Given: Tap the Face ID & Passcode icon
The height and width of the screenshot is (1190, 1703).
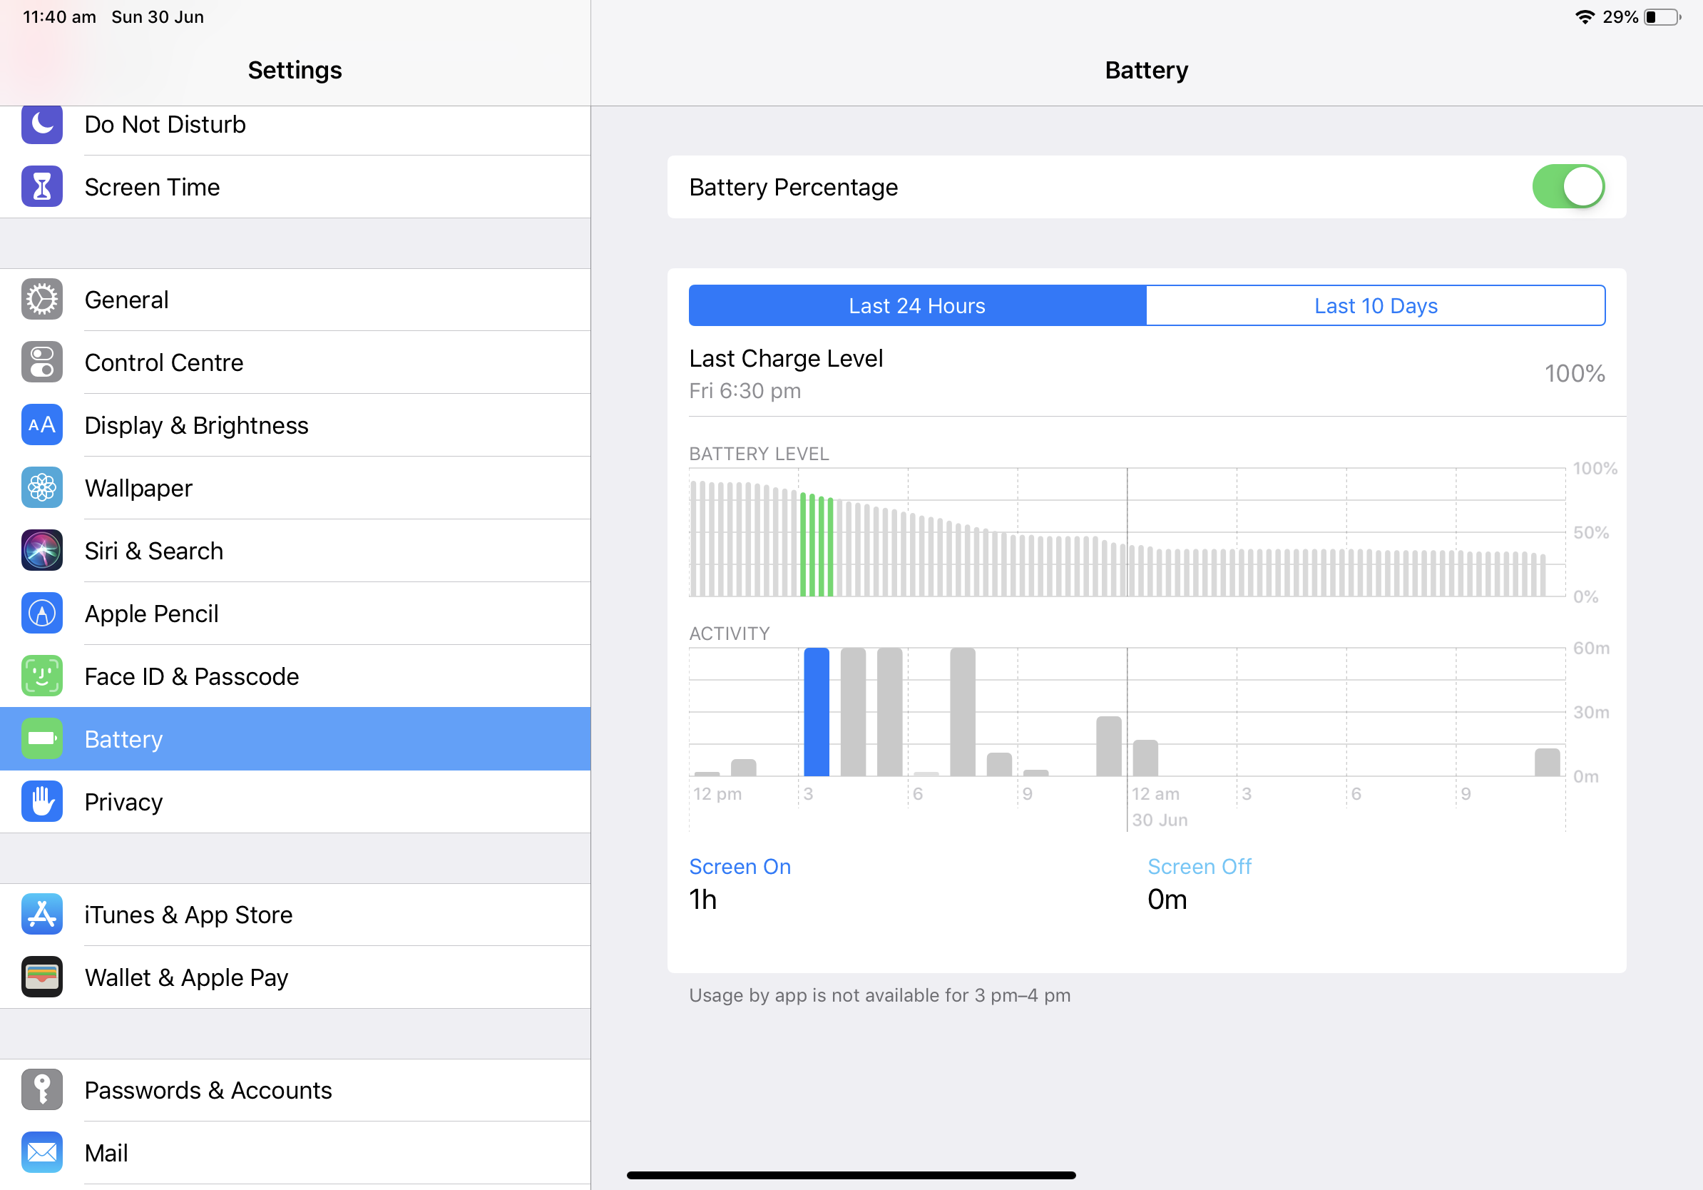Looking at the screenshot, I should (x=41, y=676).
